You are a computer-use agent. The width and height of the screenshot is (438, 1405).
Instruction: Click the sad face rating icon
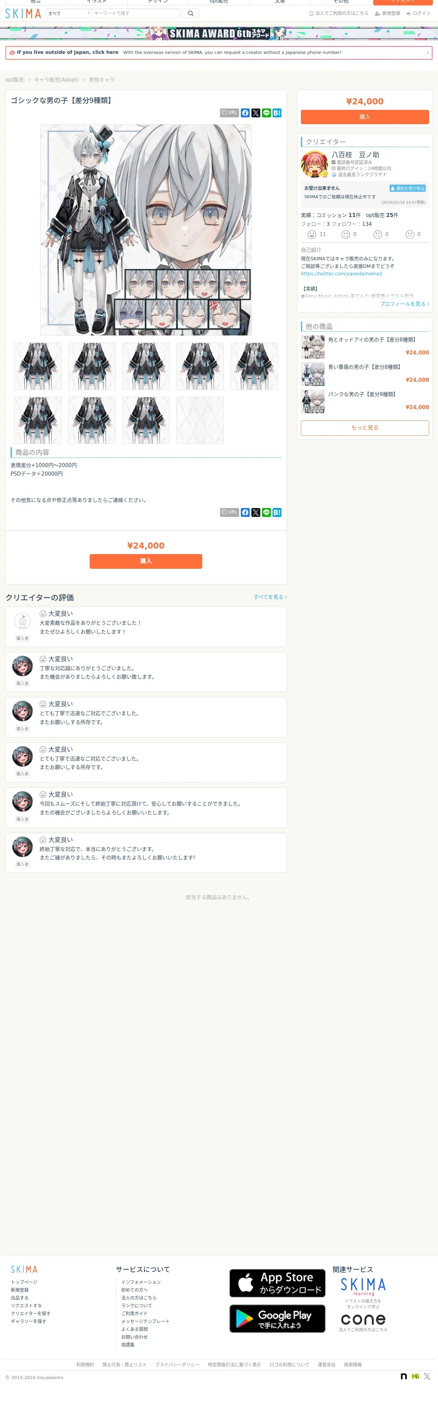(x=410, y=234)
